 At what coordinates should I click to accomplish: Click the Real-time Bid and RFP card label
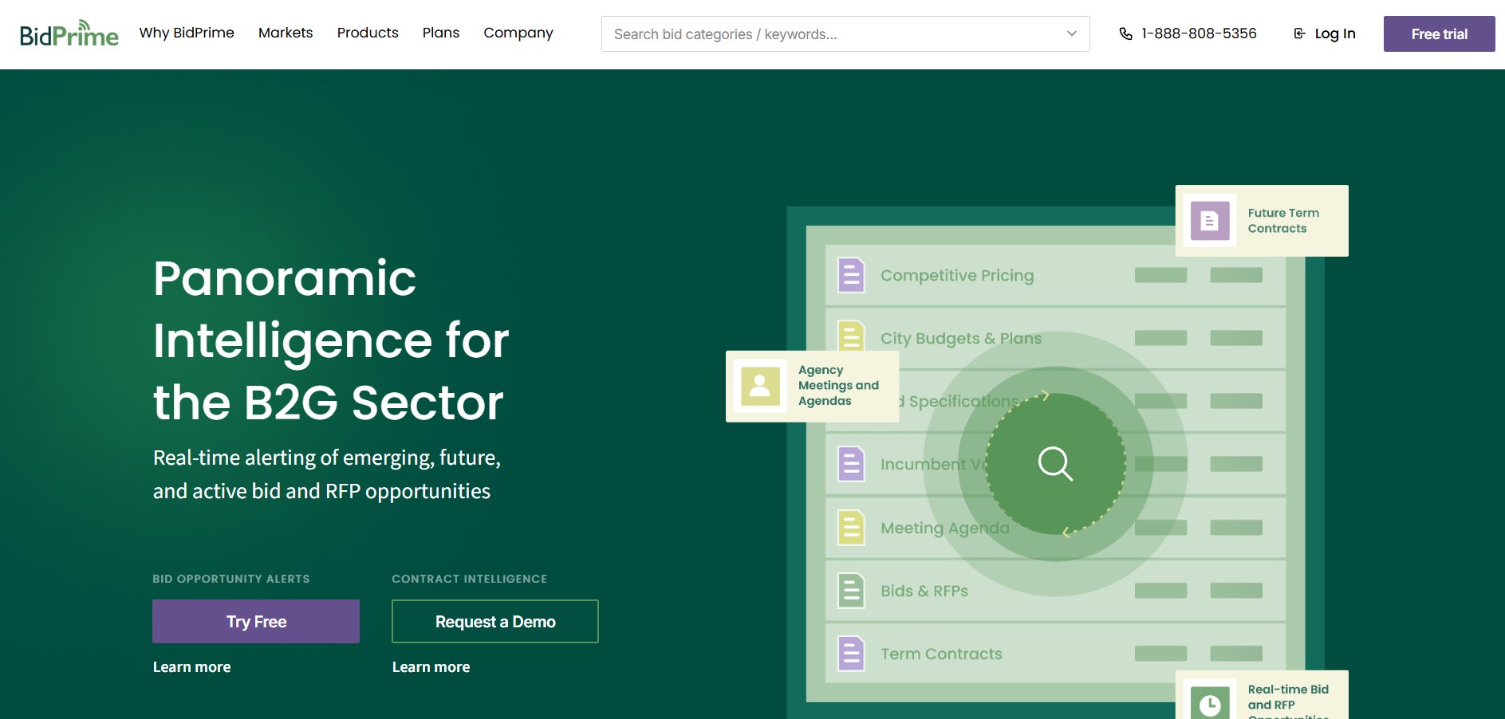pyautogui.click(x=1288, y=701)
